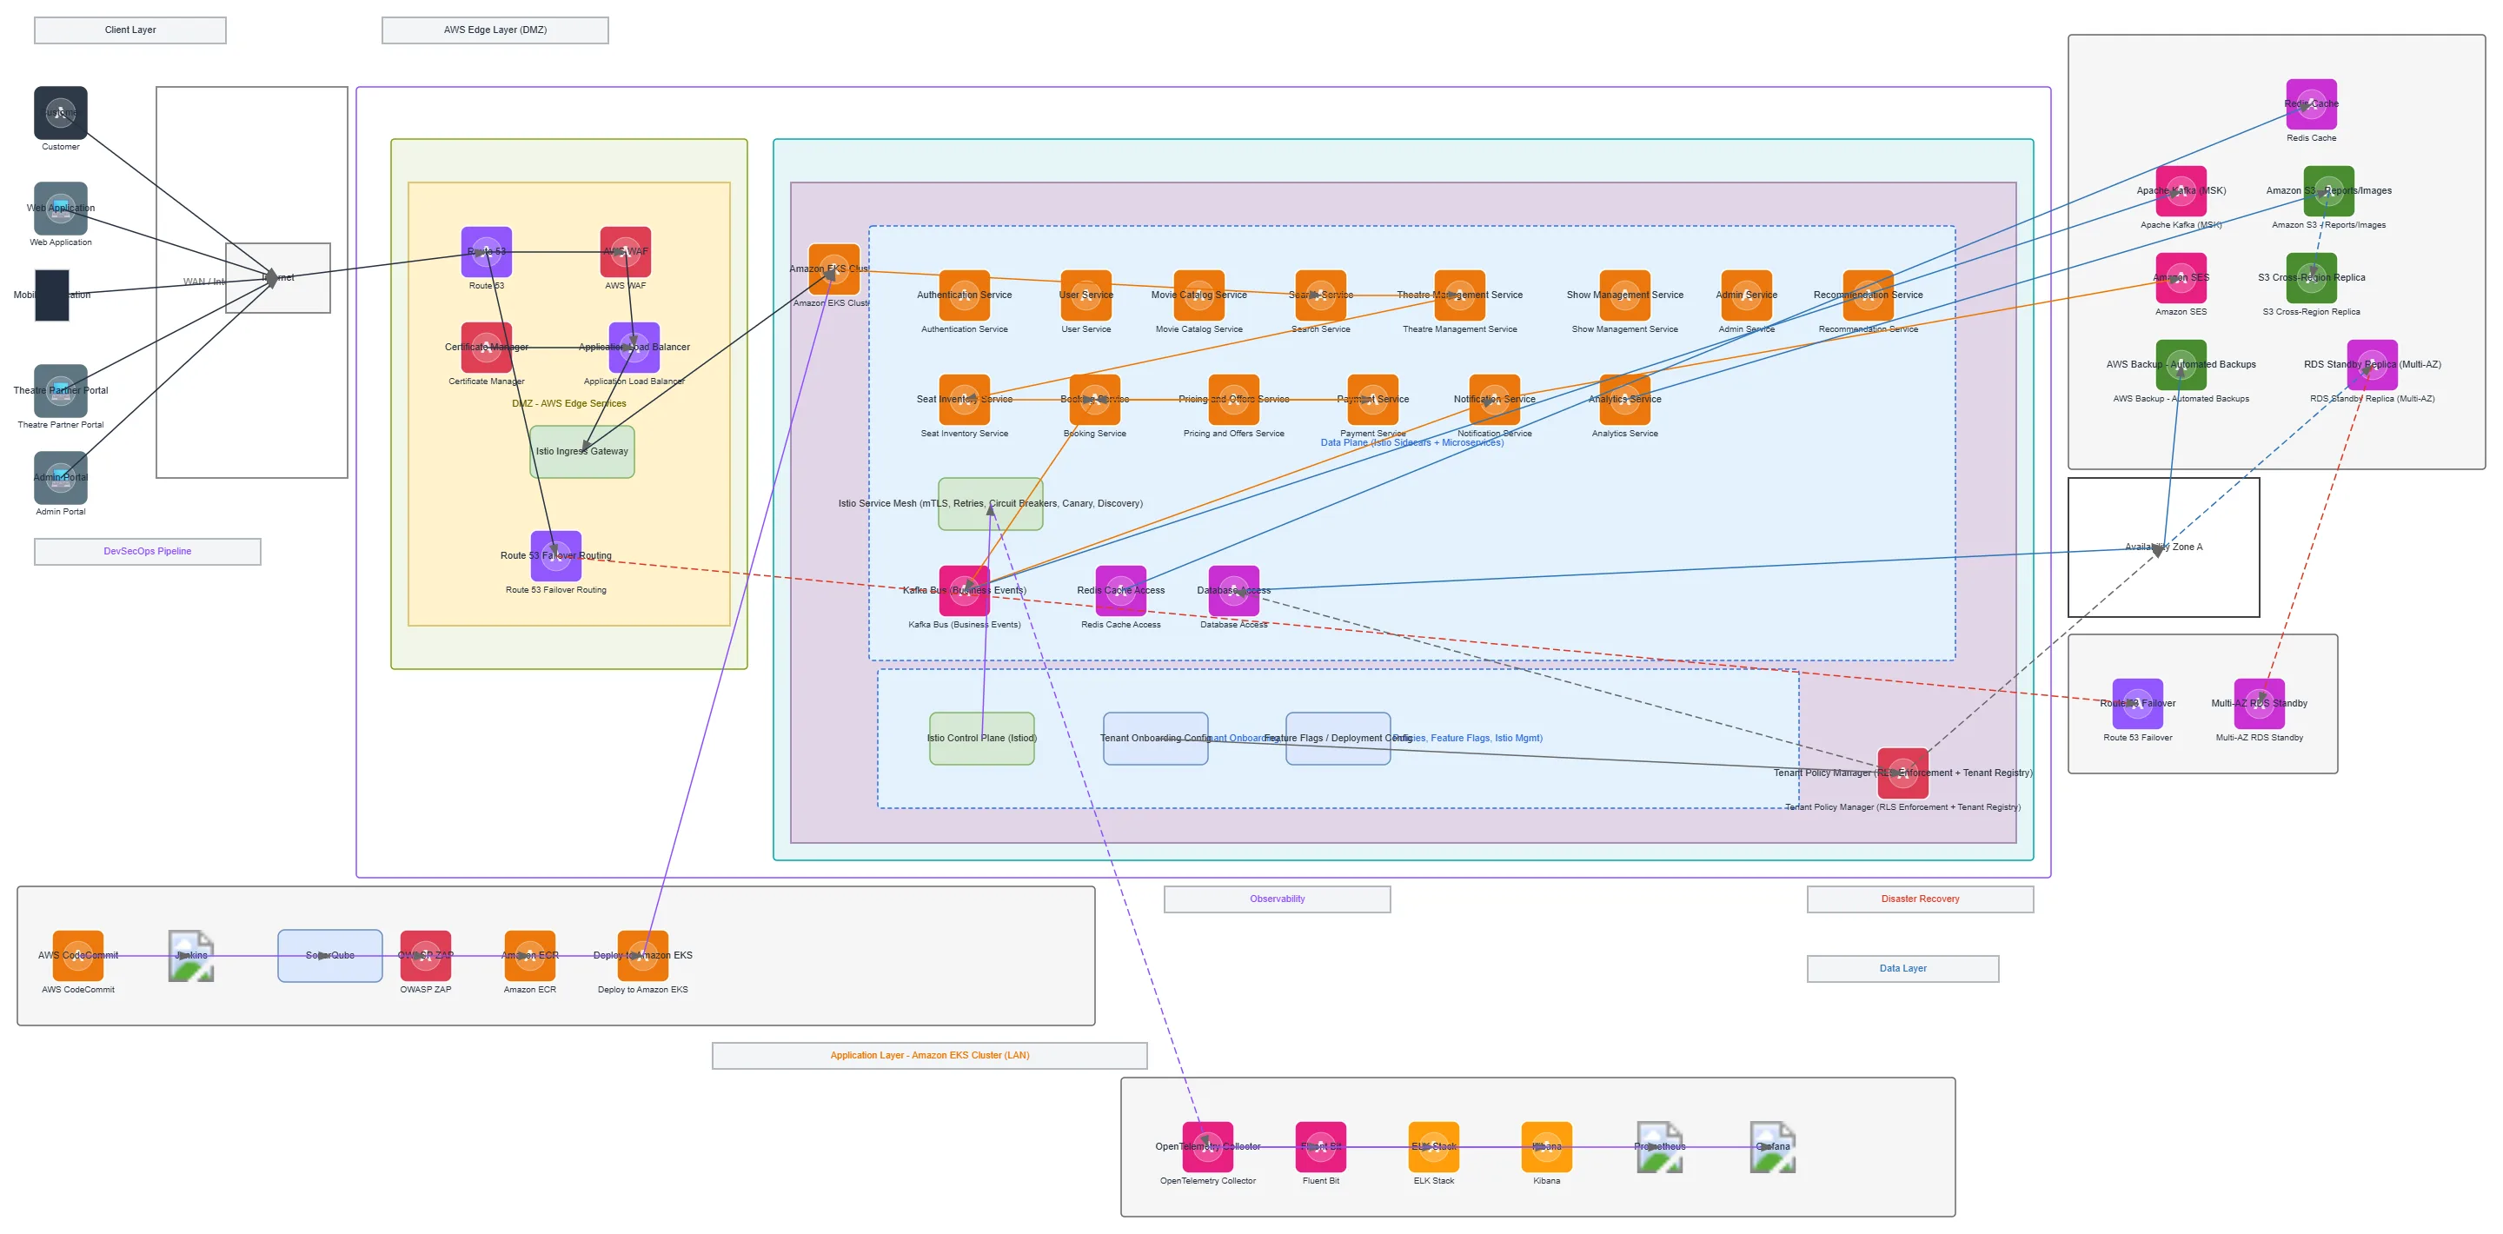
Task: Click the Application Load Balancer icon
Action: 634,347
